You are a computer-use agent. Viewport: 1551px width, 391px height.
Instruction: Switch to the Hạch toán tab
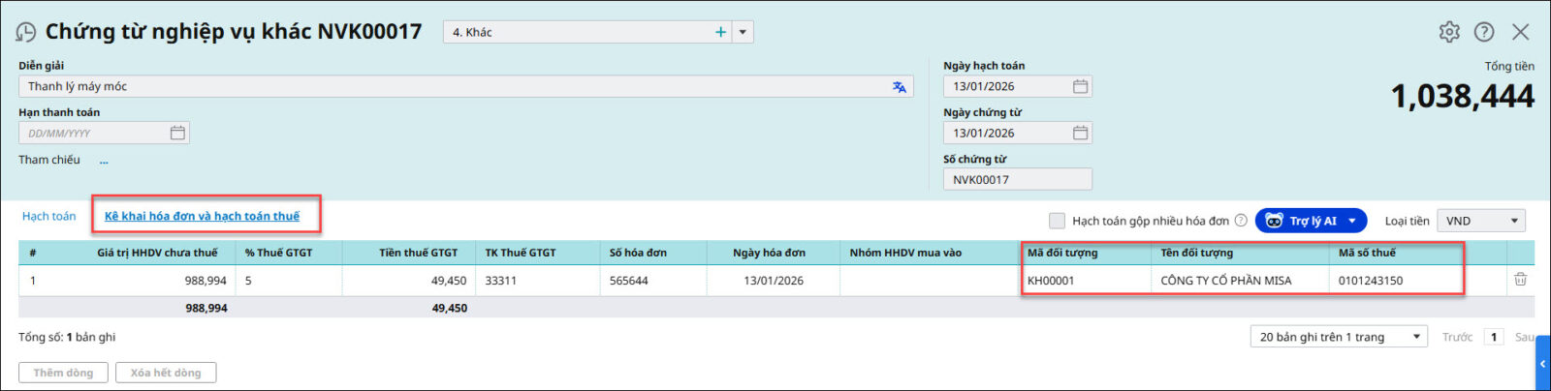click(49, 216)
